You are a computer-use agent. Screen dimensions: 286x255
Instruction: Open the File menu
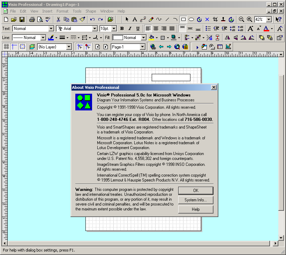13,11
